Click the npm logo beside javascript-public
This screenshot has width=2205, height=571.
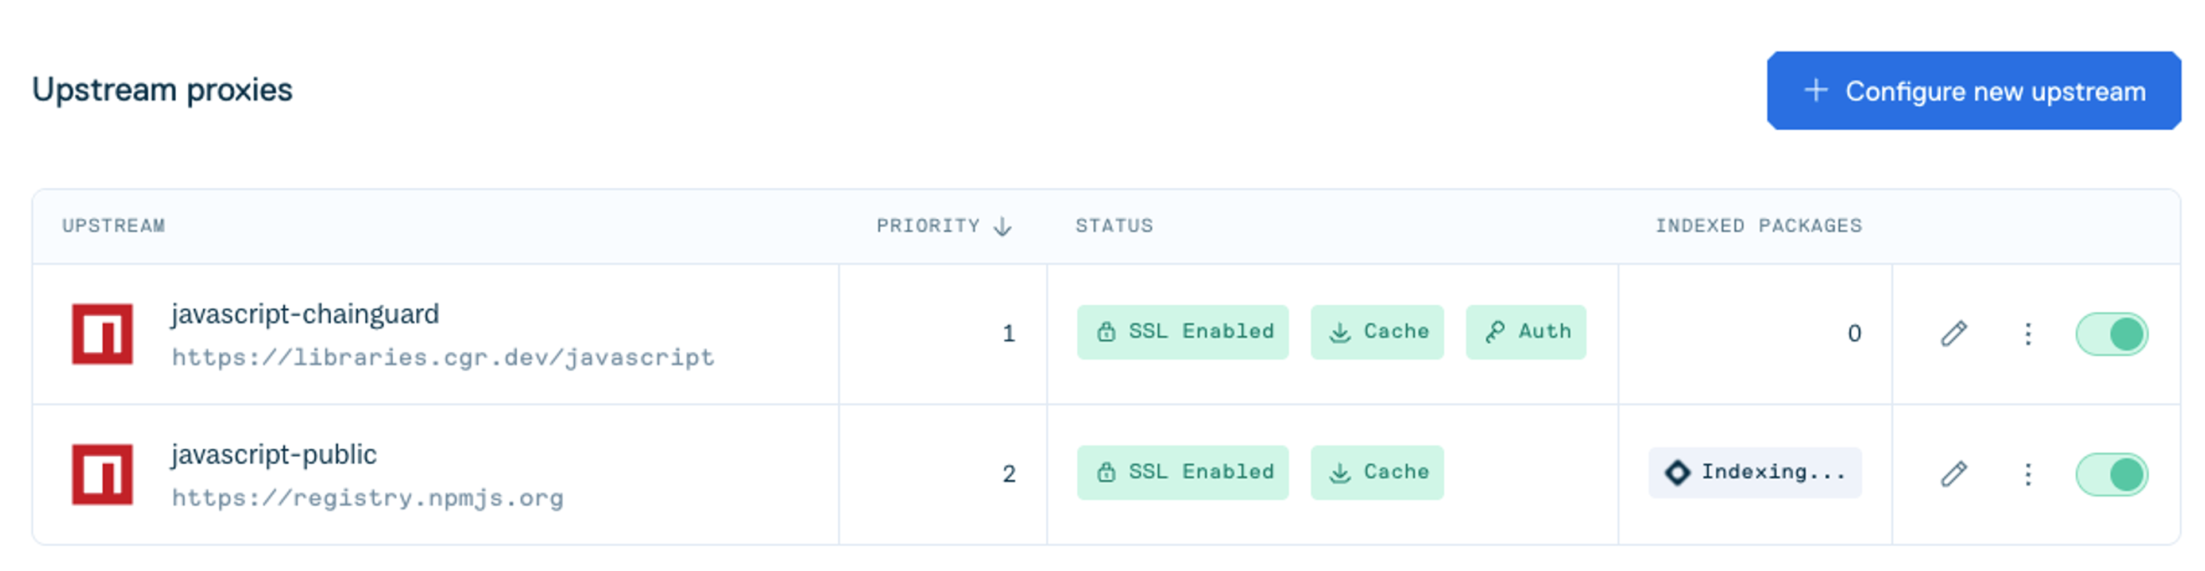pos(105,473)
